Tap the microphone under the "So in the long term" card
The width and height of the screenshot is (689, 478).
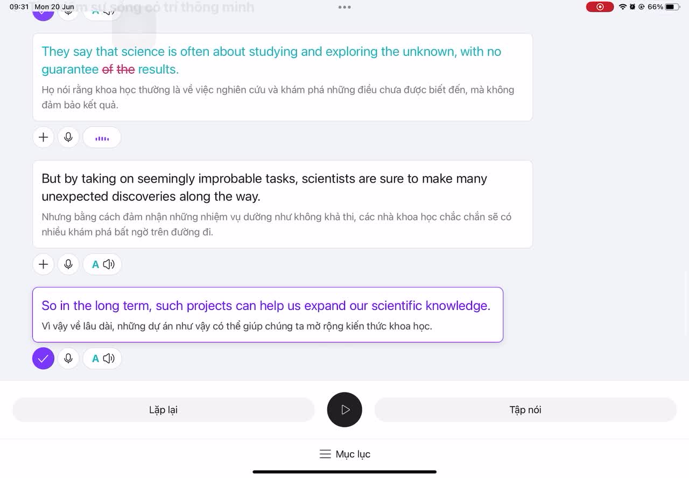click(68, 359)
